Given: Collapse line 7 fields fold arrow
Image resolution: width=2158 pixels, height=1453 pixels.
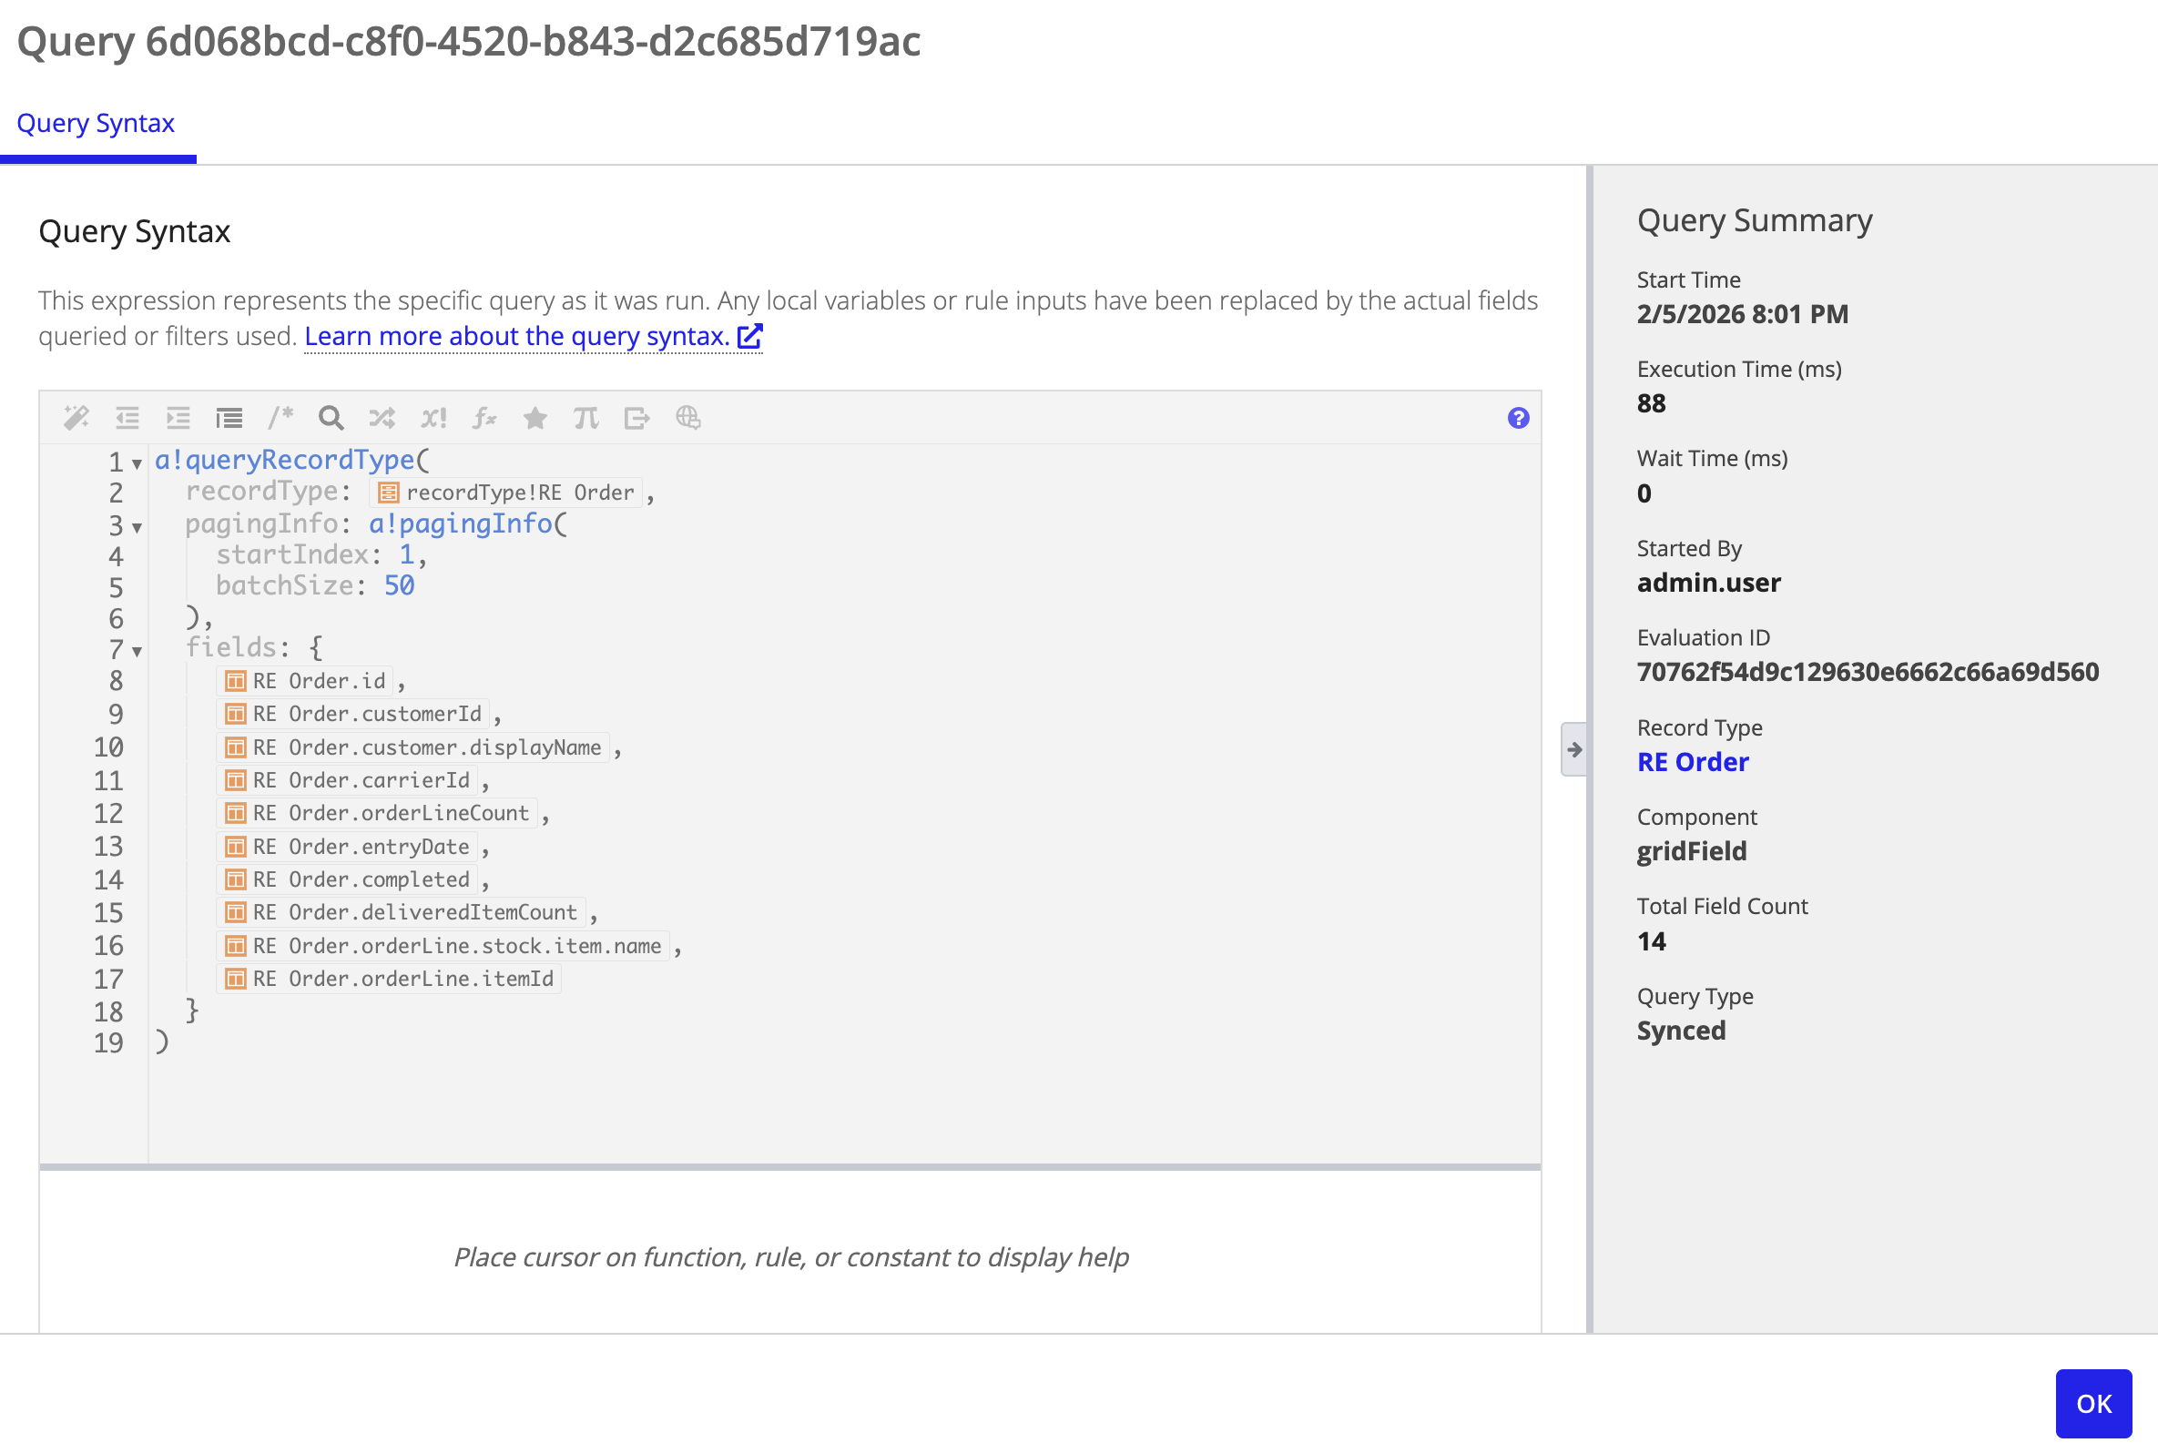Looking at the screenshot, I should coord(137,653).
